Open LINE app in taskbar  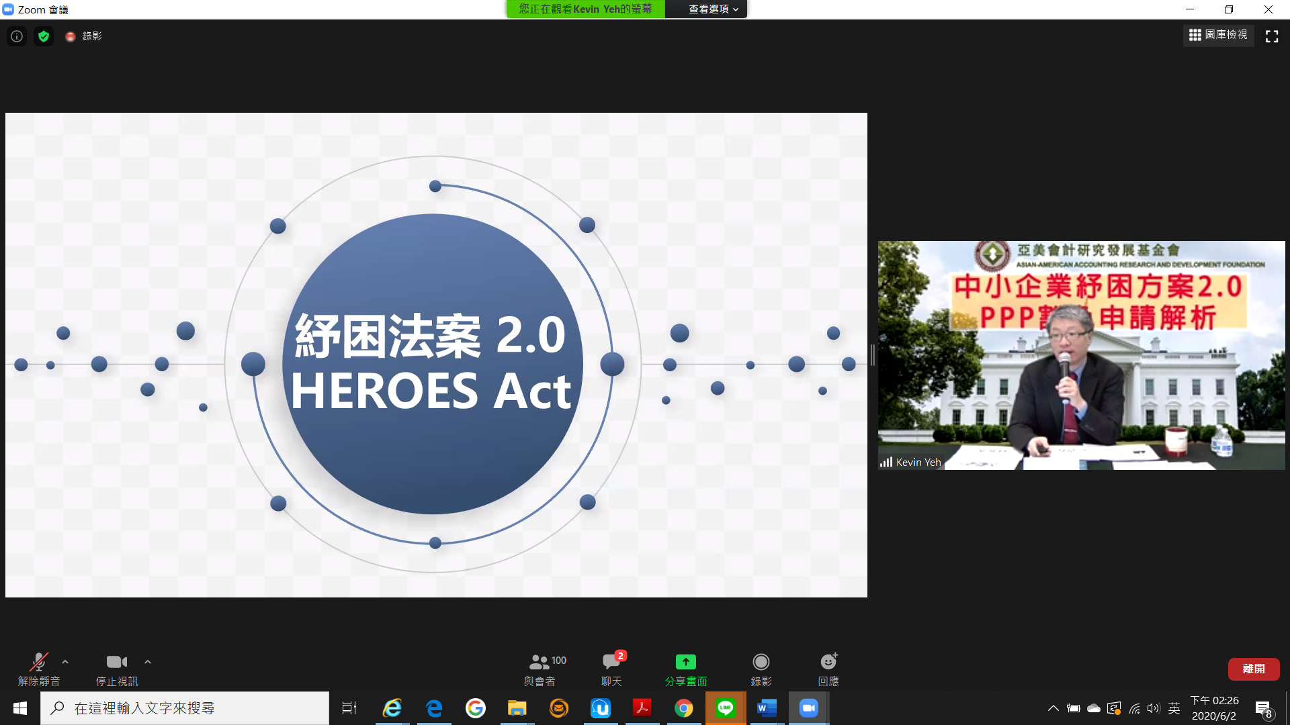[x=726, y=708]
